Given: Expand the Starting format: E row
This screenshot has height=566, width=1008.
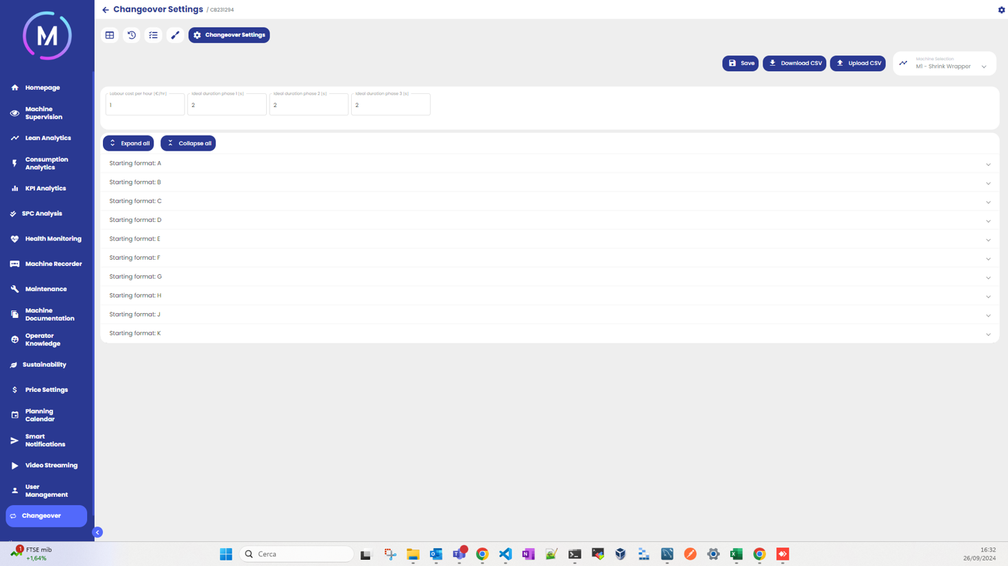Looking at the screenshot, I should tap(549, 239).
